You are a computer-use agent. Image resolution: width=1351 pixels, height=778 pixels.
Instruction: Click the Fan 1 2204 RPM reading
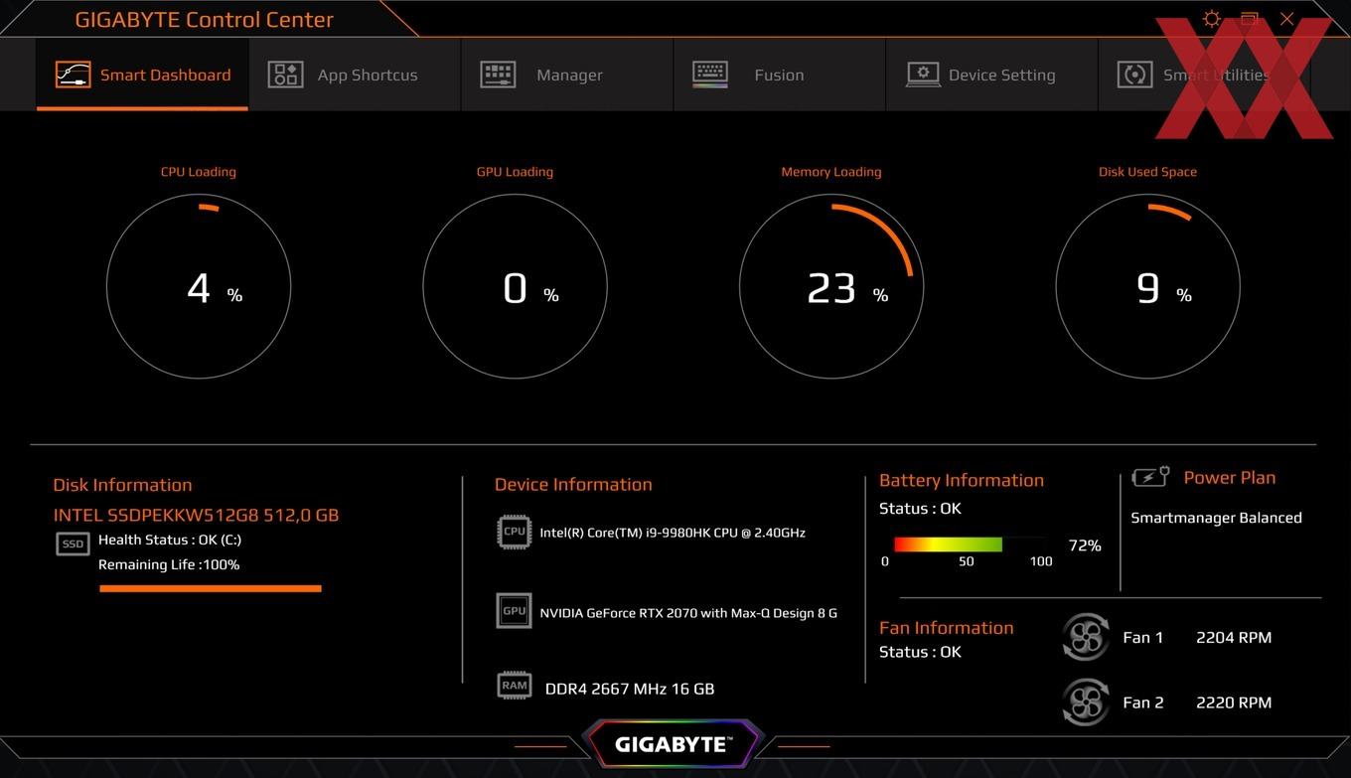click(x=1234, y=638)
